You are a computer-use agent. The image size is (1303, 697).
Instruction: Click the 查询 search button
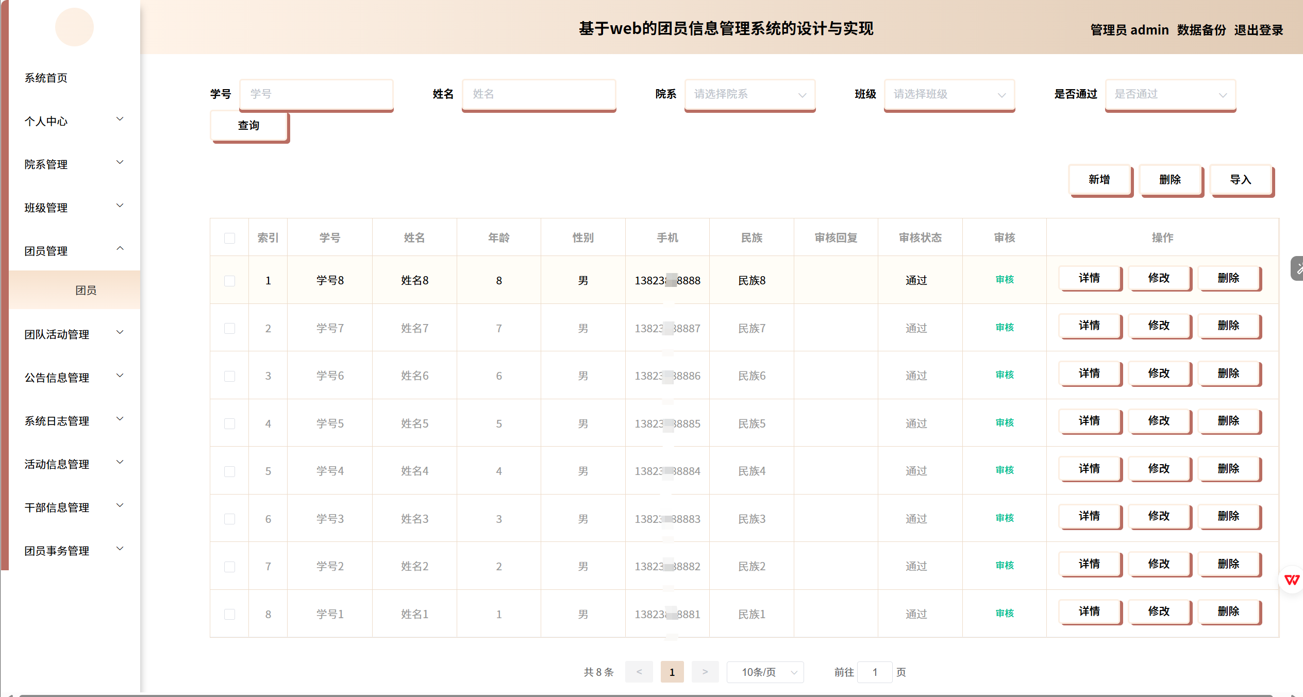(249, 125)
